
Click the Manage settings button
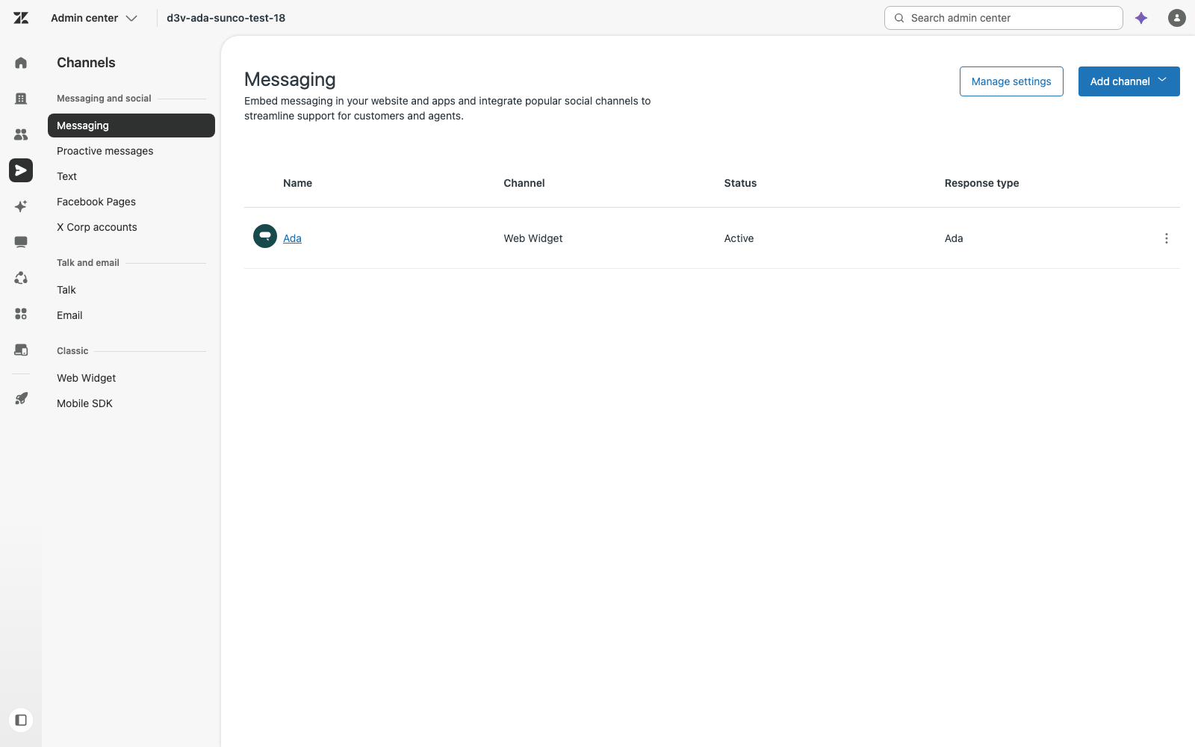(1011, 81)
